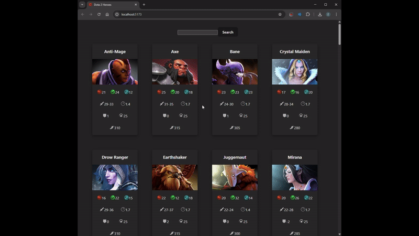Click the Axe card title
The height and width of the screenshot is (236, 419).
175,51
